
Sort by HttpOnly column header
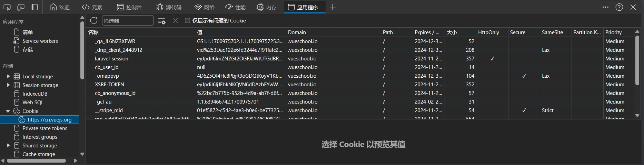pos(492,32)
